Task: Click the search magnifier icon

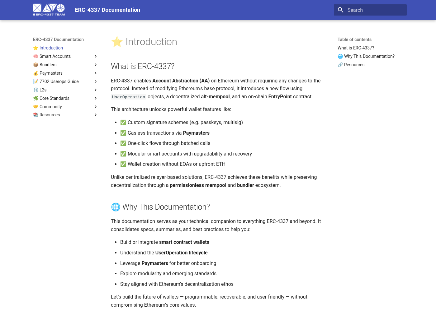Action: coord(341,10)
